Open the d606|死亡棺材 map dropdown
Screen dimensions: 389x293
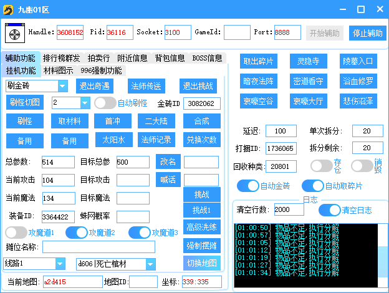151,264
